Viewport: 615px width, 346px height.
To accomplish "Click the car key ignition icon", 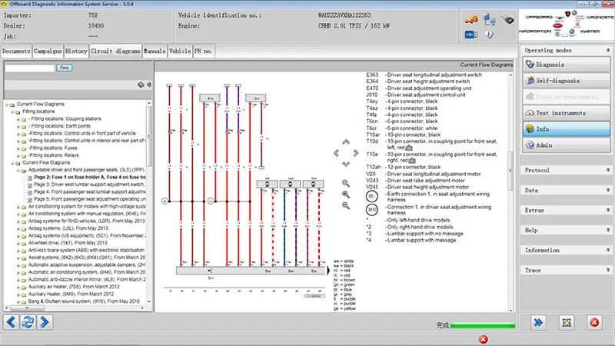I will tap(507, 18).
